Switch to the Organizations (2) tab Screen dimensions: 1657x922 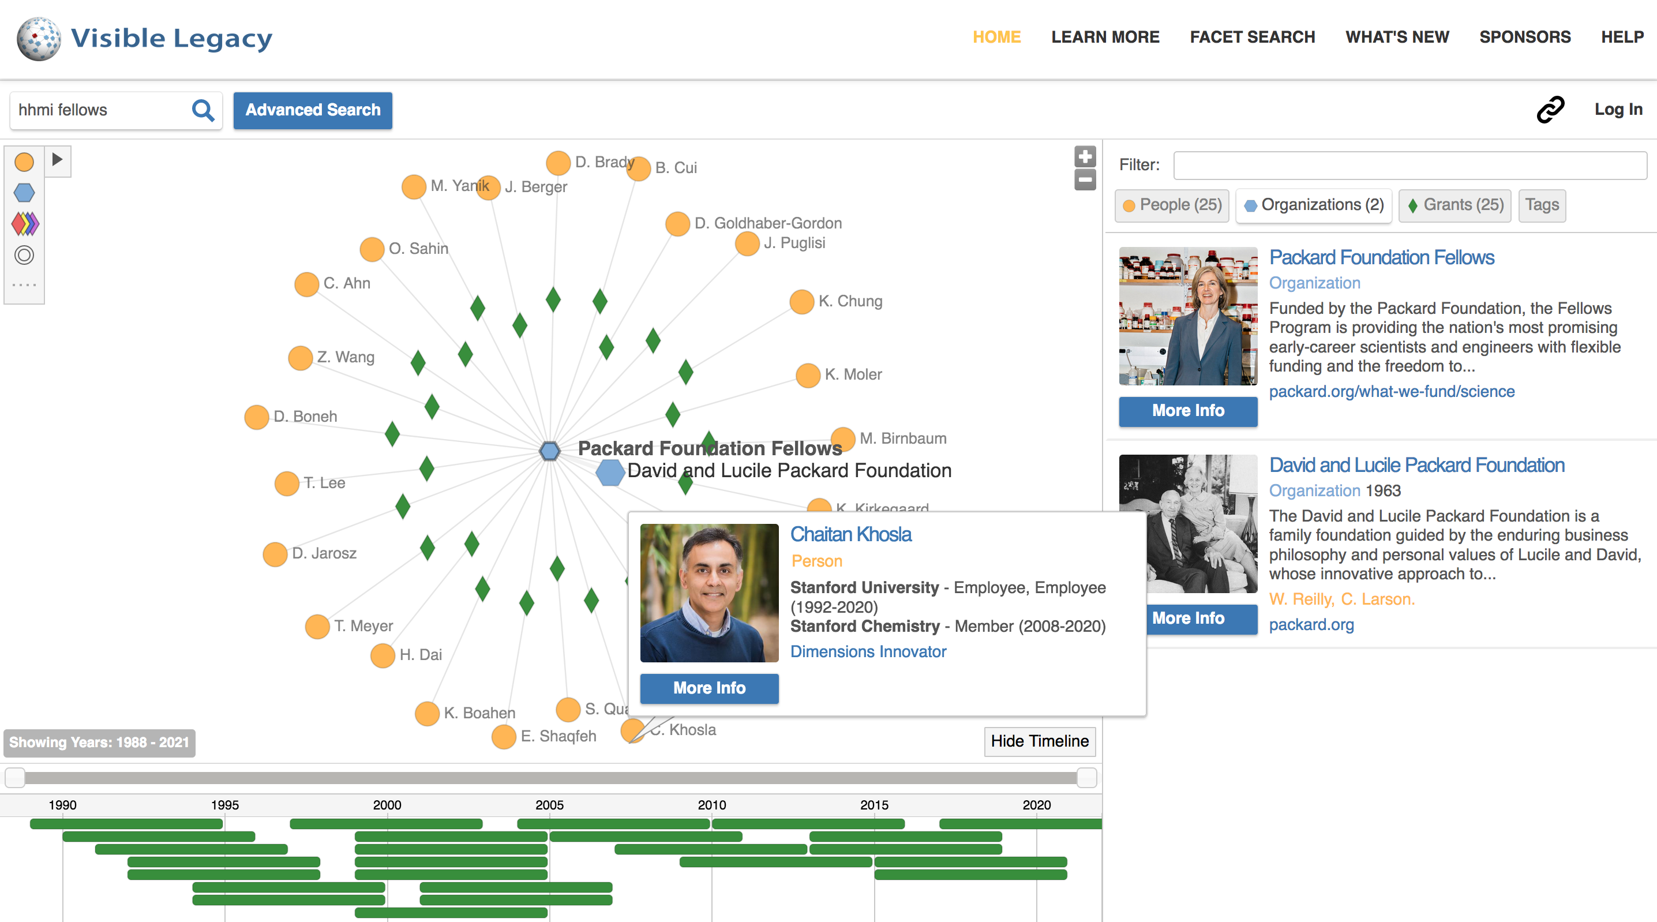pyautogui.click(x=1314, y=205)
